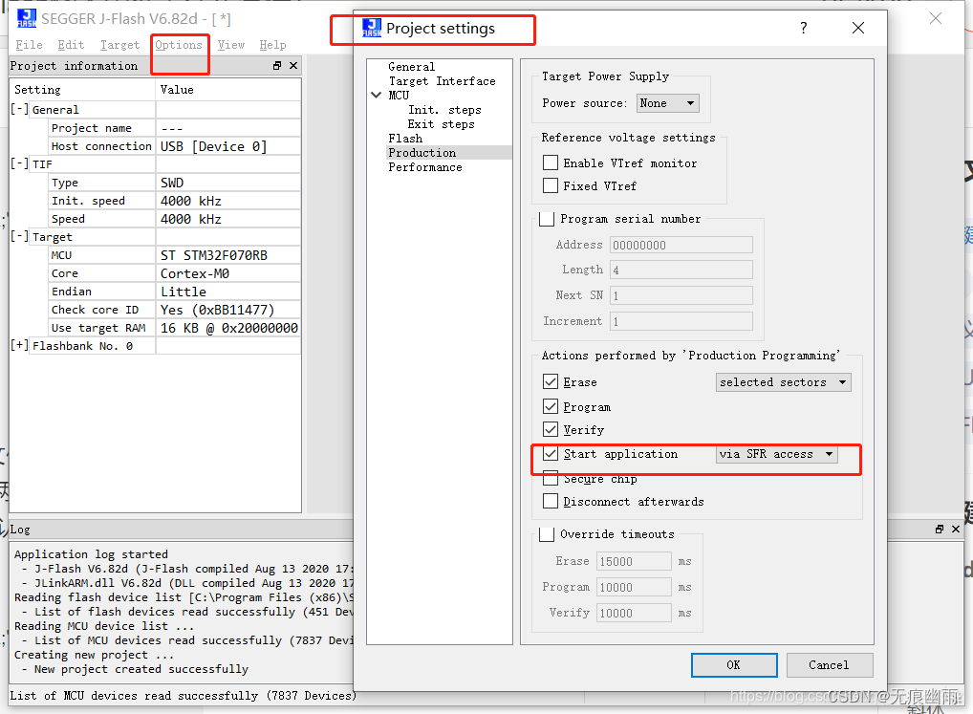Click the 'Yes (0xBB11477)' core ID value
Screen dimensions: 973x714
coord(217,310)
